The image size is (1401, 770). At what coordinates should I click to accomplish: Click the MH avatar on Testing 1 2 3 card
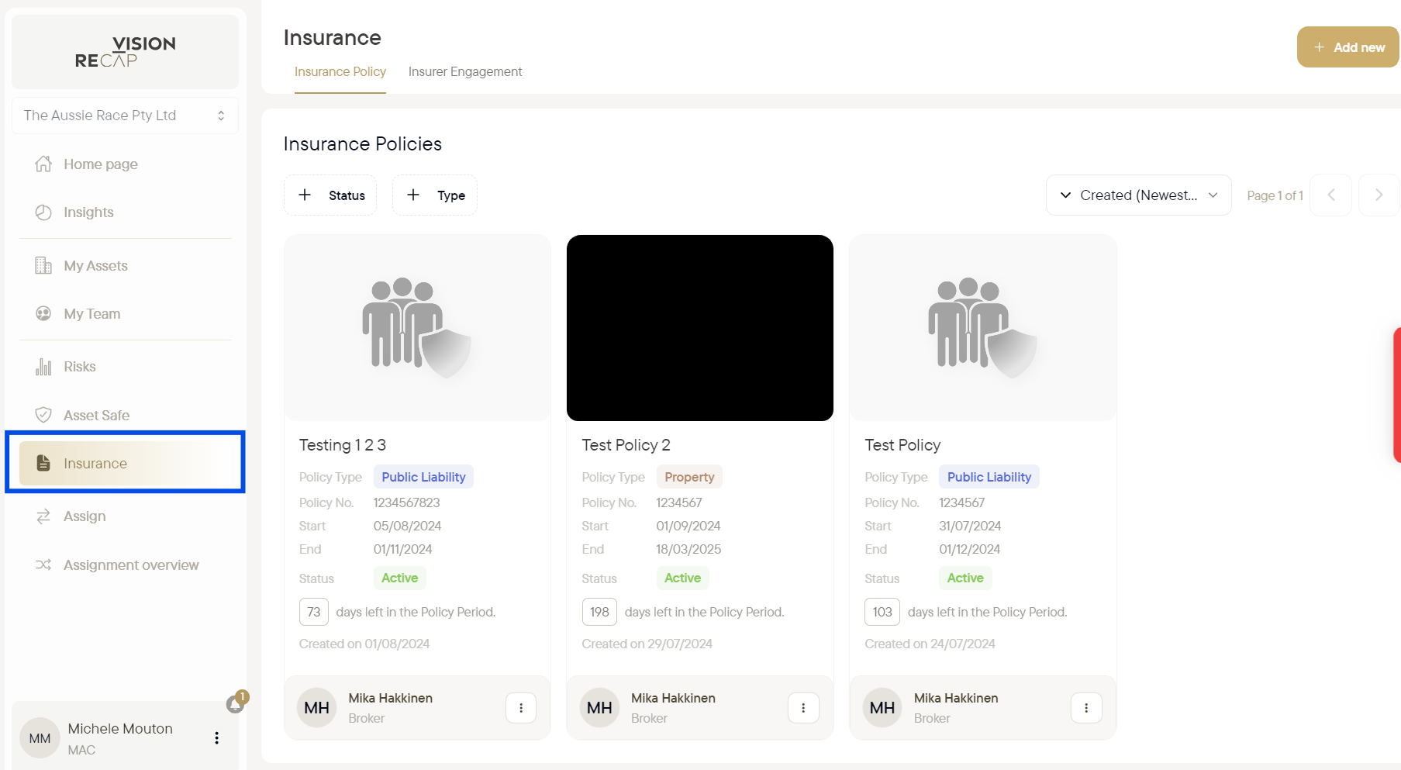(x=316, y=708)
